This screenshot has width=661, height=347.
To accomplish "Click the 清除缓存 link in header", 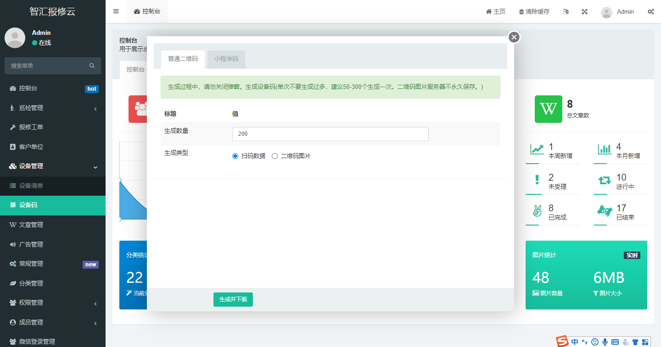I will 534,11.
